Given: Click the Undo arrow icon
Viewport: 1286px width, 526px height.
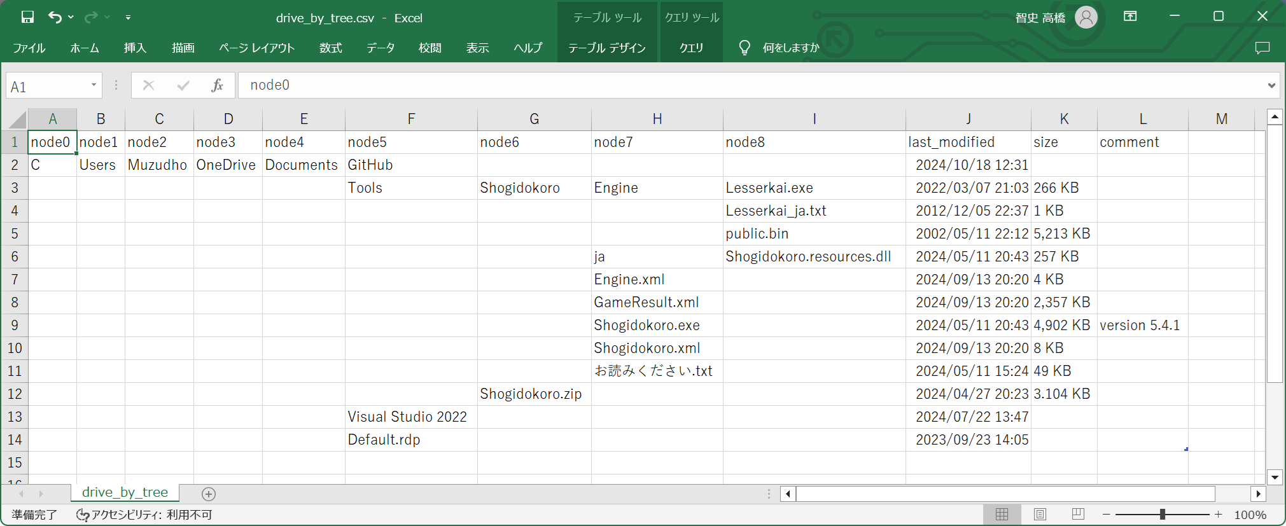Looking at the screenshot, I should pyautogui.click(x=55, y=17).
